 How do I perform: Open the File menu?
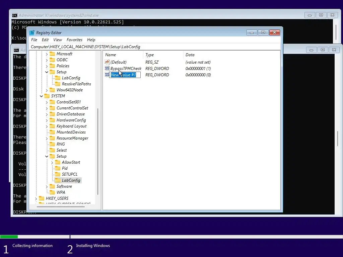[34, 40]
